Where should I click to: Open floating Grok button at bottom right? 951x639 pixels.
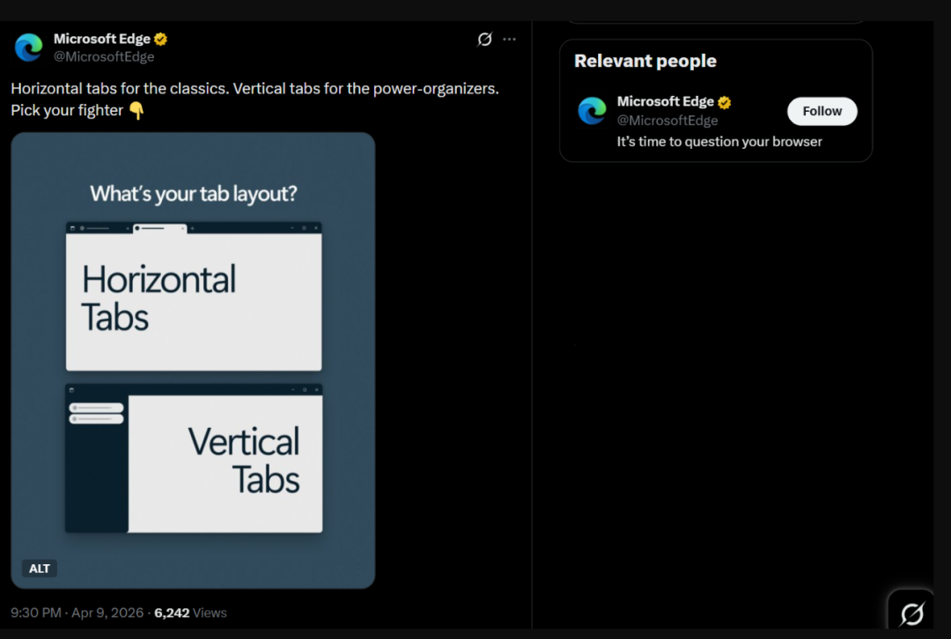point(911,613)
